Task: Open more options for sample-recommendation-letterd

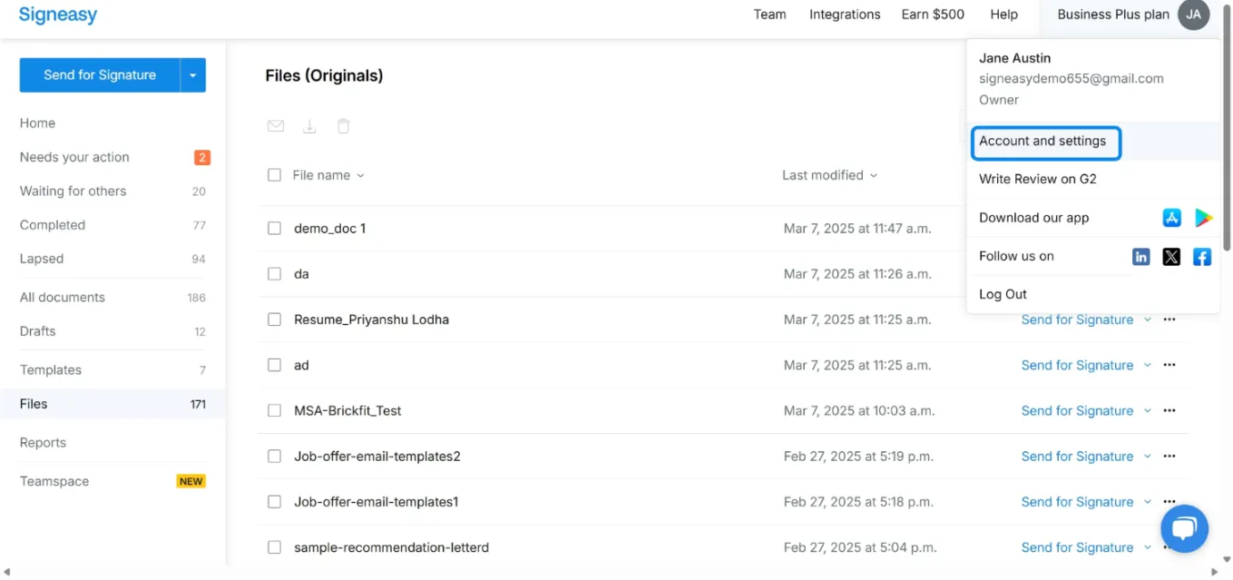Action: tap(1169, 547)
